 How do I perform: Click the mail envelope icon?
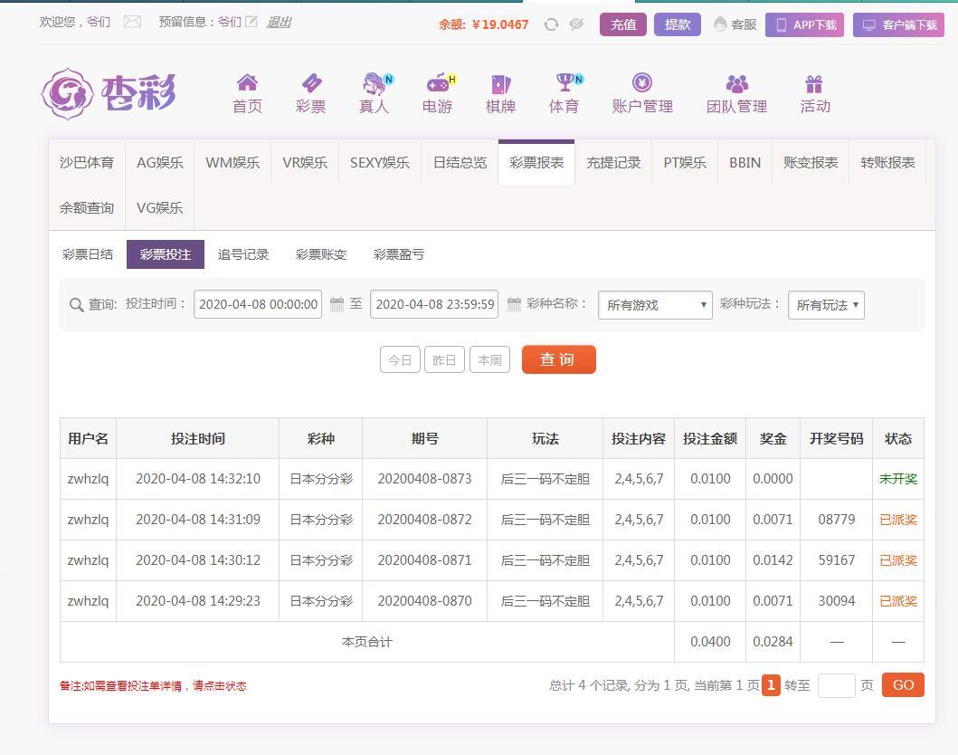point(132,22)
